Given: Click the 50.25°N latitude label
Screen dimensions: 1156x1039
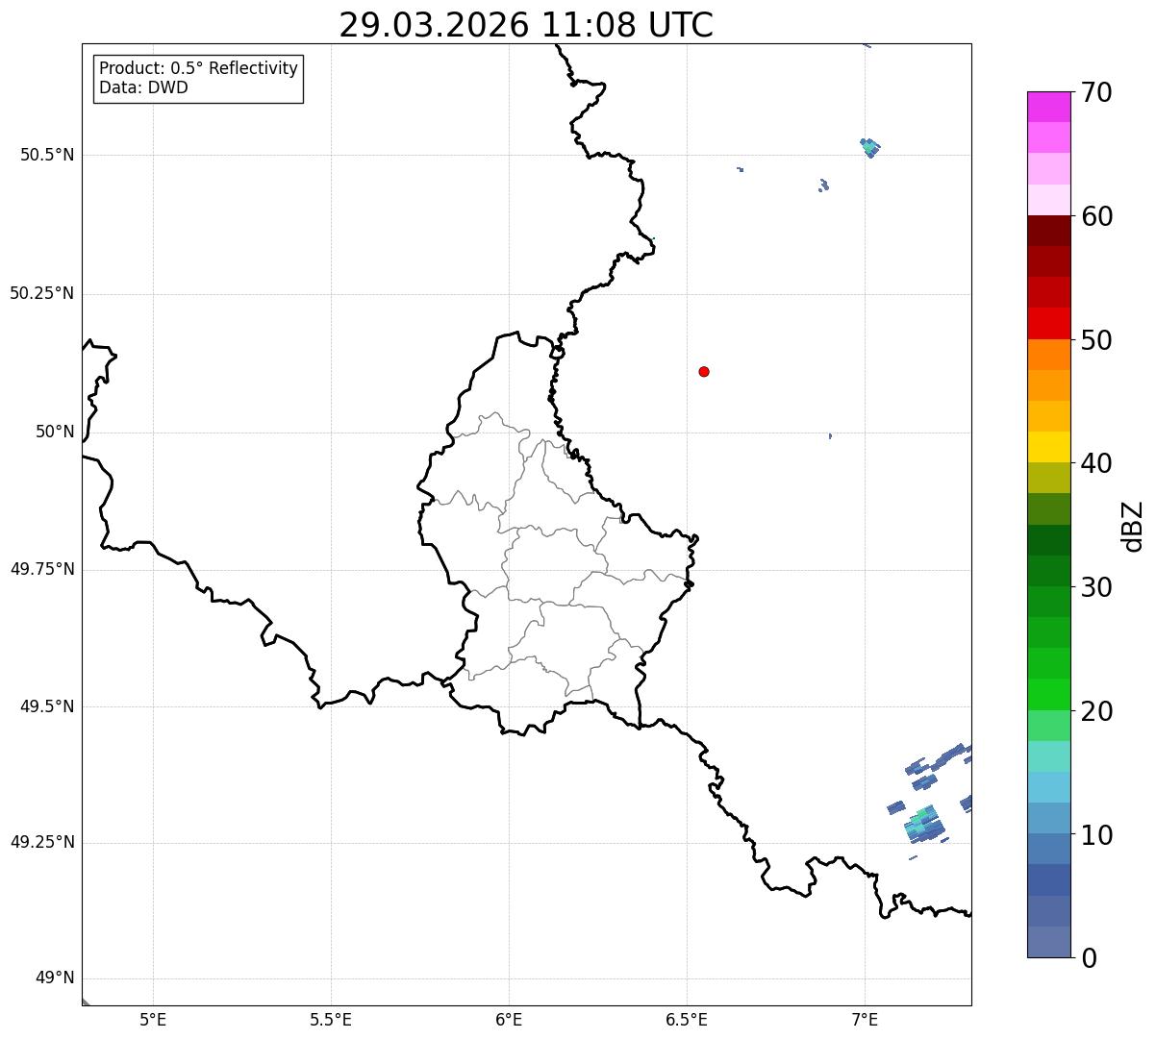Looking at the screenshot, I should click(x=42, y=293).
